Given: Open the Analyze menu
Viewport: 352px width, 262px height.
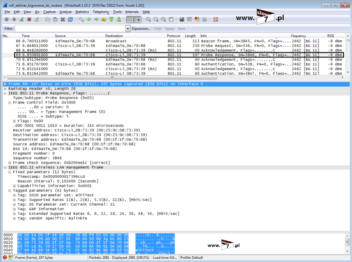Looking at the screenshot, I should click(x=65, y=12).
